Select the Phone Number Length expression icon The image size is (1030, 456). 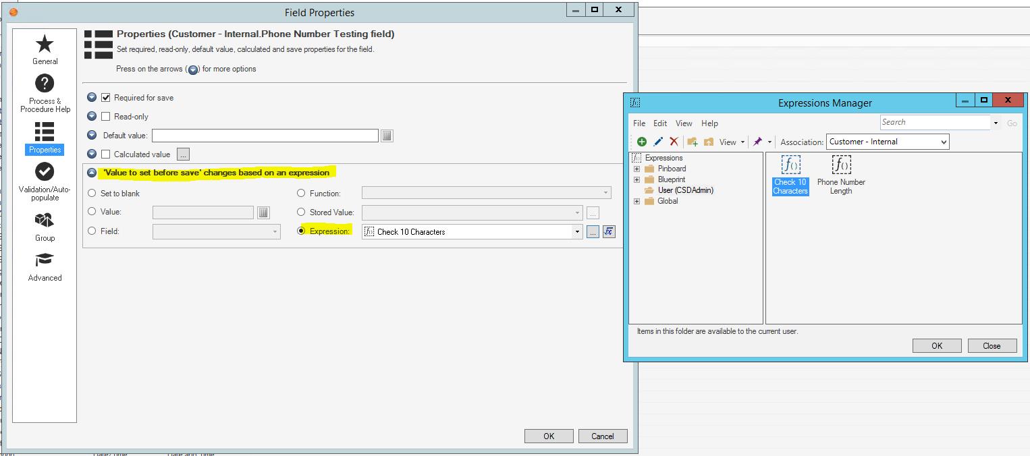click(x=841, y=165)
